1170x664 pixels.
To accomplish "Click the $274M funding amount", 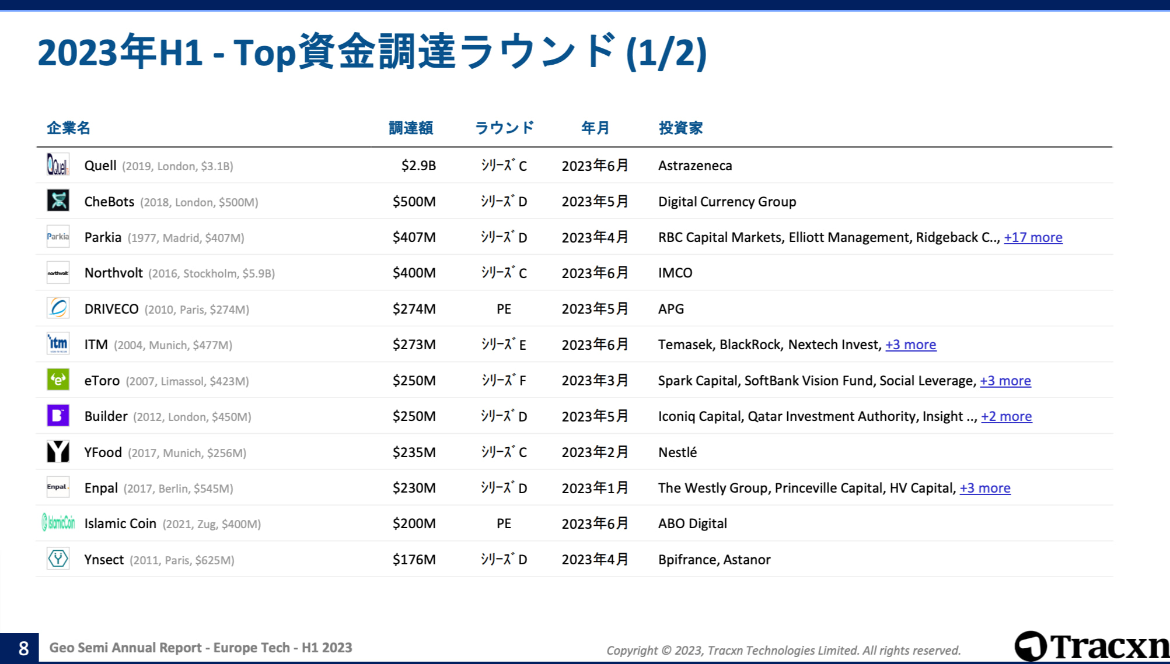I will [x=414, y=309].
